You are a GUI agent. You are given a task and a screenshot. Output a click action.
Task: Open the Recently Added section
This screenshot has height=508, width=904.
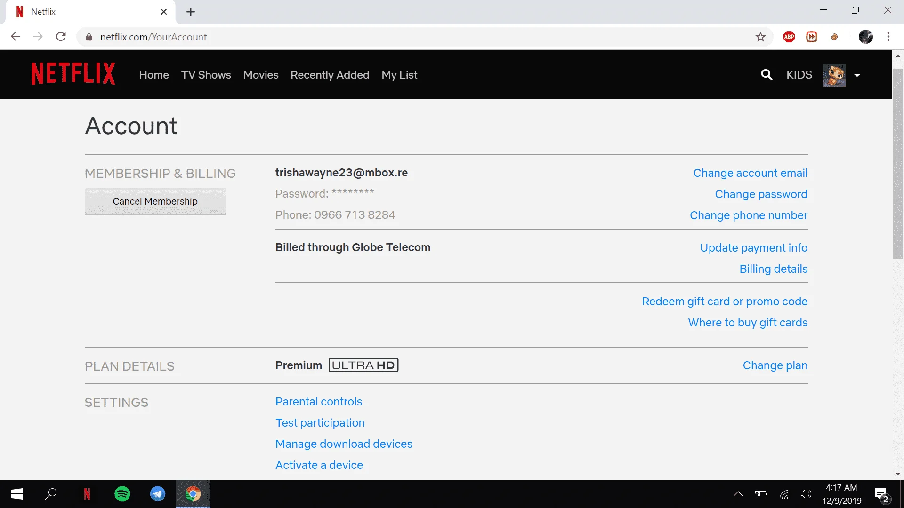pyautogui.click(x=330, y=75)
